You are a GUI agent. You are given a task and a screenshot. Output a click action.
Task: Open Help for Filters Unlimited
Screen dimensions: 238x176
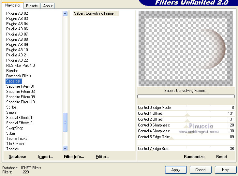(x=226, y=169)
